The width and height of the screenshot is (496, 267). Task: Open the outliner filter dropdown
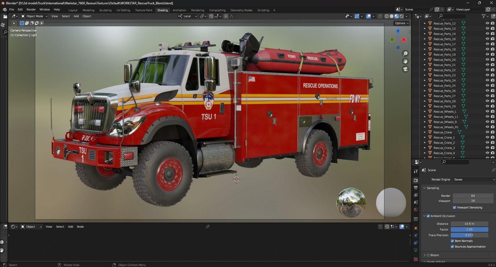[485, 16]
